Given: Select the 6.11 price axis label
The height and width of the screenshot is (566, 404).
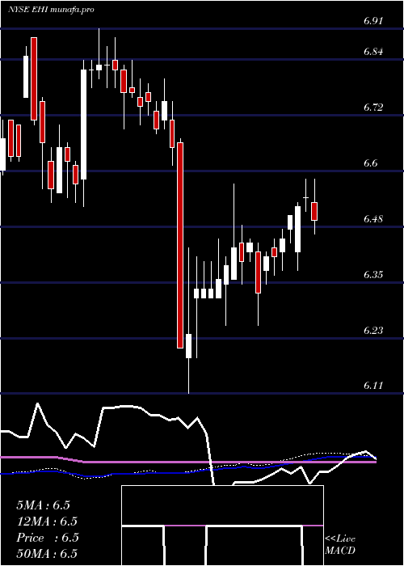Looking at the screenshot, I should (x=373, y=386).
